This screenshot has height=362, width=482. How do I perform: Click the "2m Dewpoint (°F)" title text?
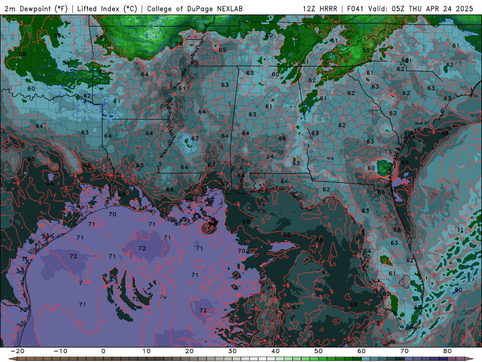[36, 8]
